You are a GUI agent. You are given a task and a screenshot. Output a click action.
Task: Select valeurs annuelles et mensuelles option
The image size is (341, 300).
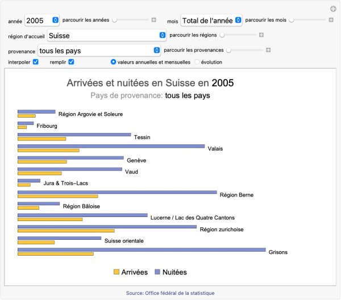pyautogui.click(x=114, y=62)
